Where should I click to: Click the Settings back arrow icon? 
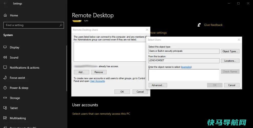tap(5, 3)
